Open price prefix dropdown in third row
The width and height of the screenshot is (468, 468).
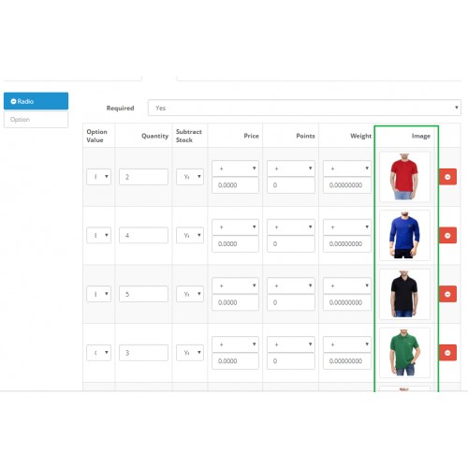(x=235, y=285)
